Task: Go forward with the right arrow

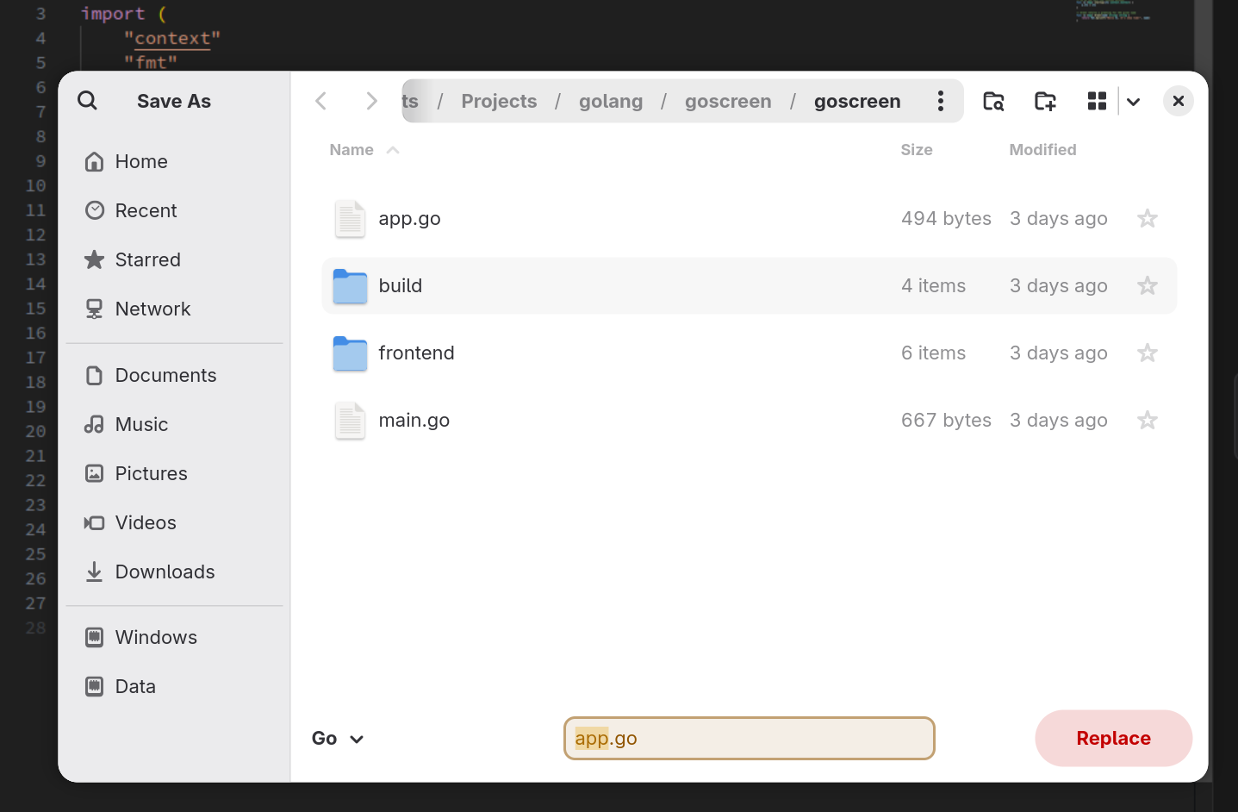Action: tap(371, 101)
